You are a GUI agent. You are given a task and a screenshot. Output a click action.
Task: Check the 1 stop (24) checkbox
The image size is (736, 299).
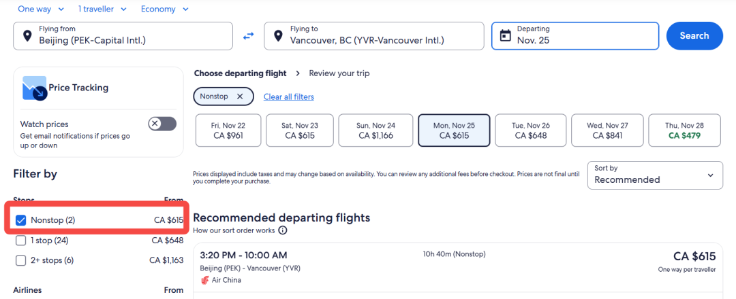pos(20,241)
